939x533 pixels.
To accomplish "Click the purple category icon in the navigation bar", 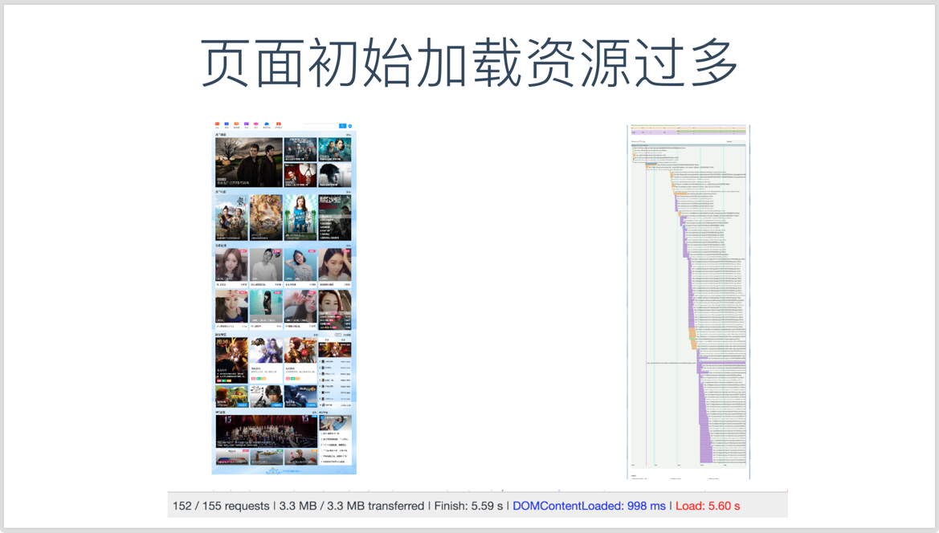I will click(x=247, y=124).
